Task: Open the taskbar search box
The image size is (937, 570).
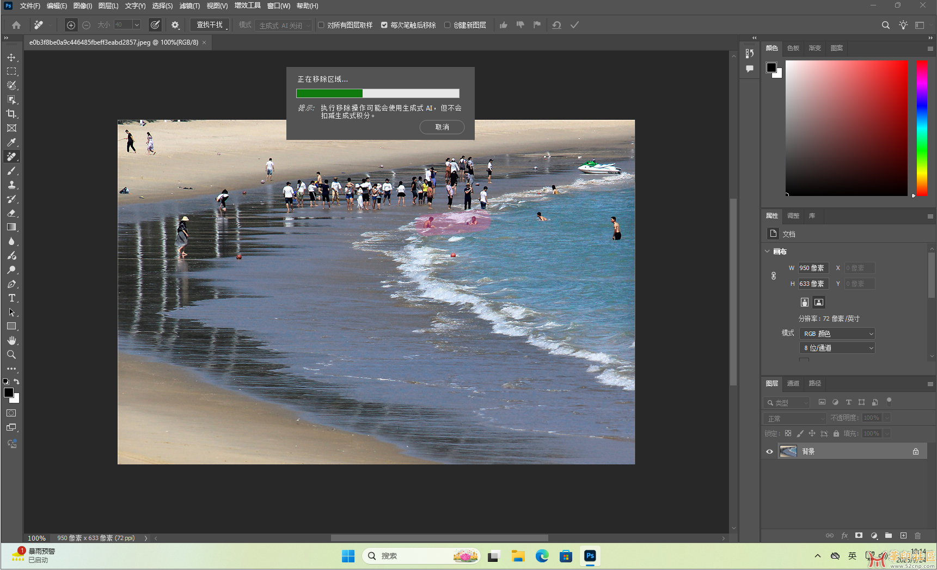Action: [421, 556]
